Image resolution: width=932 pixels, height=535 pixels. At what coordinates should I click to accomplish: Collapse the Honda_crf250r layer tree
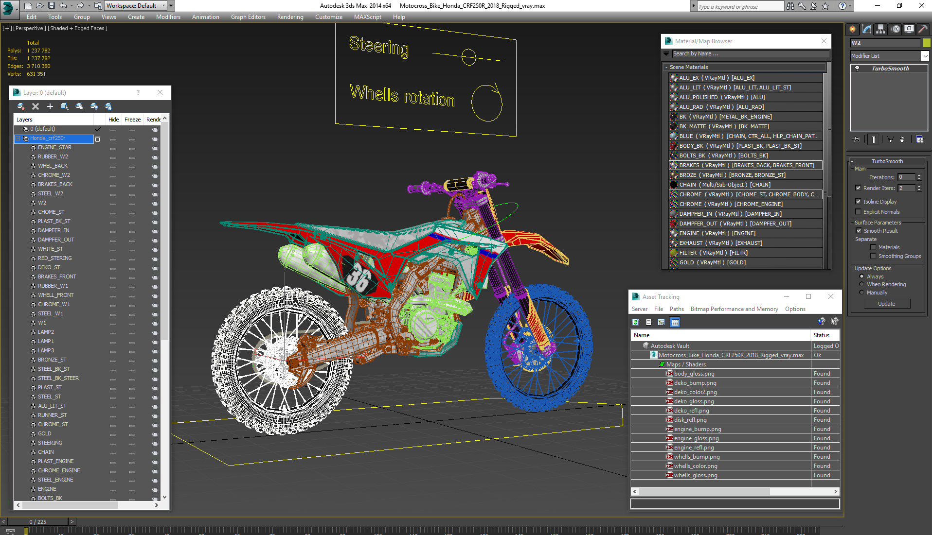pyautogui.click(x=18, y=138)
